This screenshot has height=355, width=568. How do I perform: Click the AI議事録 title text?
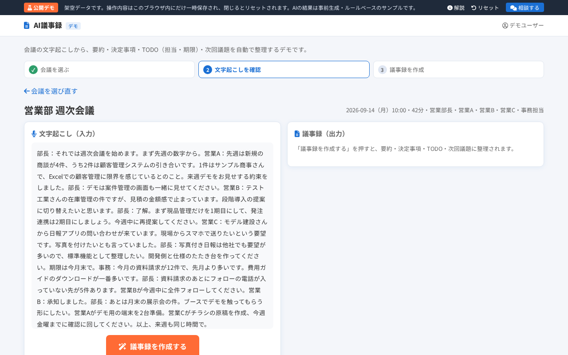(47, 25)
